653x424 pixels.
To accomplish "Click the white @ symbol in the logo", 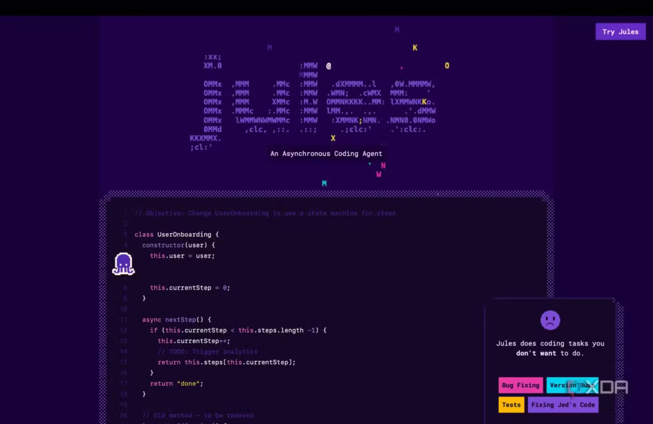I will [328, 66].
